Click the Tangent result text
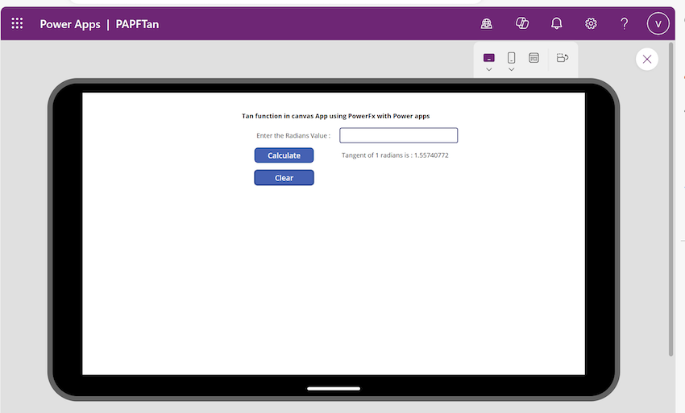The width and height of the screenshot is (685, 413). pyautogui.click(x=395, y=155)
